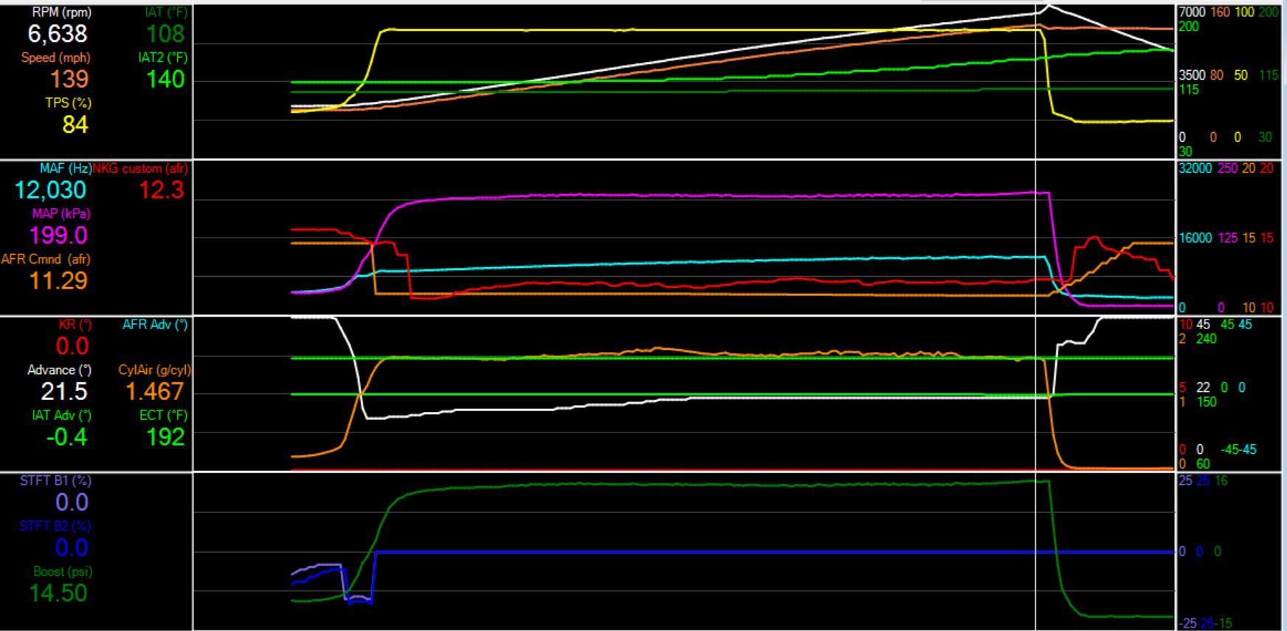Select the AFR Adv (°) channel label
This screenshot has height=631, width=1287.
pyautogui.click(x=155, y=325)
